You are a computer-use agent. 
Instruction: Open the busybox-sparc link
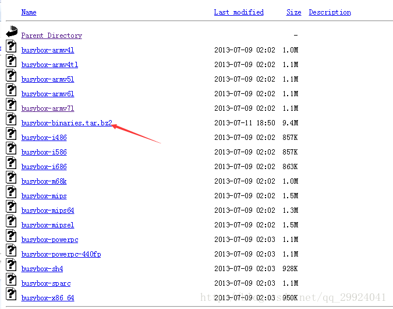tap(46, 283)
